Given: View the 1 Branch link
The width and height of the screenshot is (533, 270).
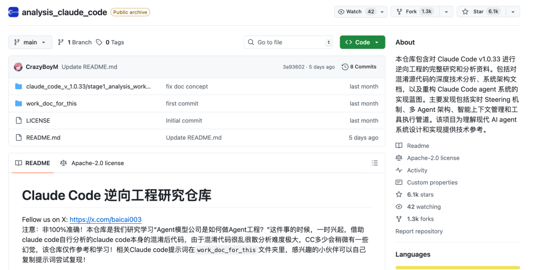Looking at the screenshot, I should tap(75, 42).
